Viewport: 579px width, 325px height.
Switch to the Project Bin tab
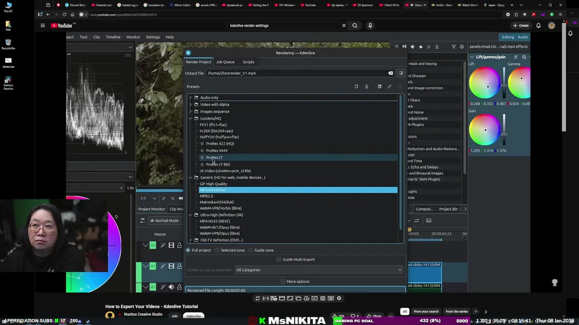coord(448,209)
